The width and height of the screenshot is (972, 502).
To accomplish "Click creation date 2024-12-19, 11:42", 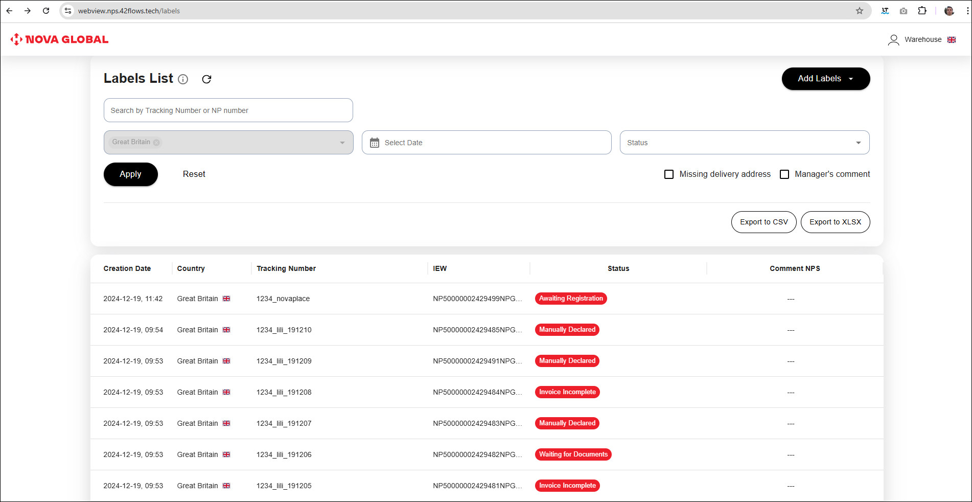I will [133, 299].
